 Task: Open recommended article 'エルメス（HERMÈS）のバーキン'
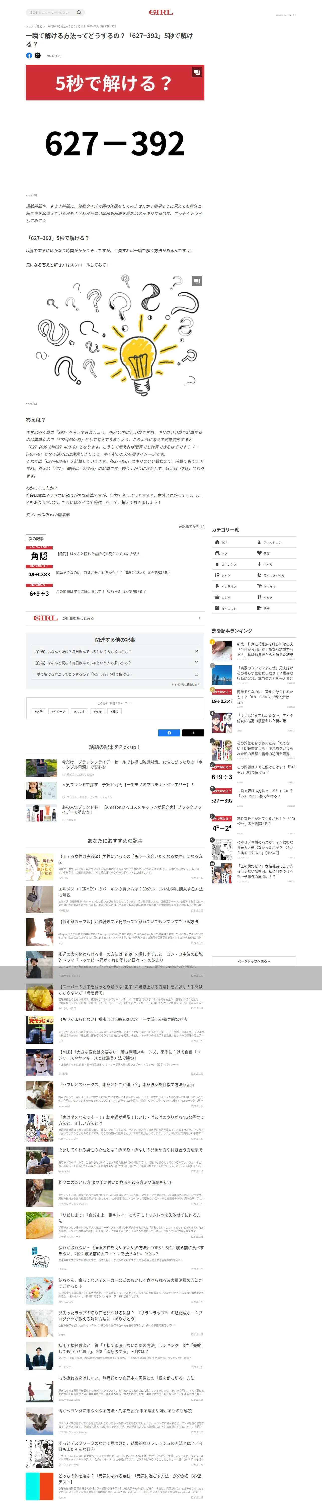(115, 899)
